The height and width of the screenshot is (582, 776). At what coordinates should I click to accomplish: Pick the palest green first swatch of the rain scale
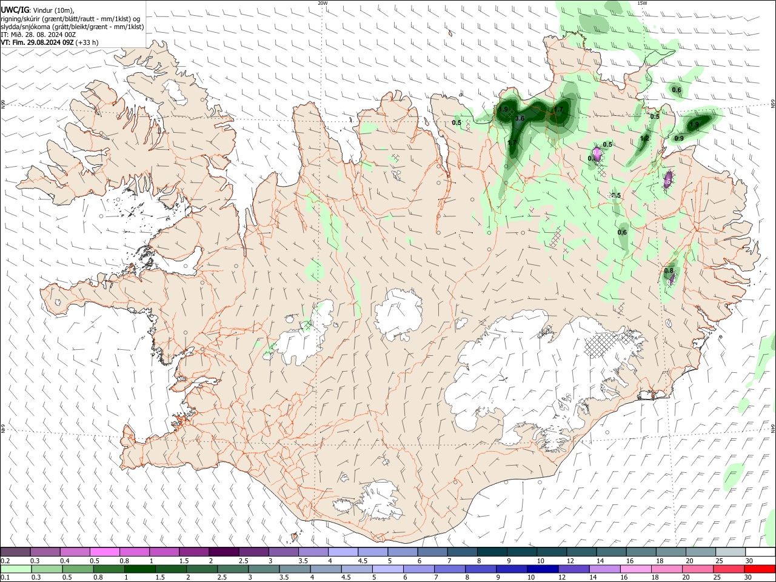[16, 569]
